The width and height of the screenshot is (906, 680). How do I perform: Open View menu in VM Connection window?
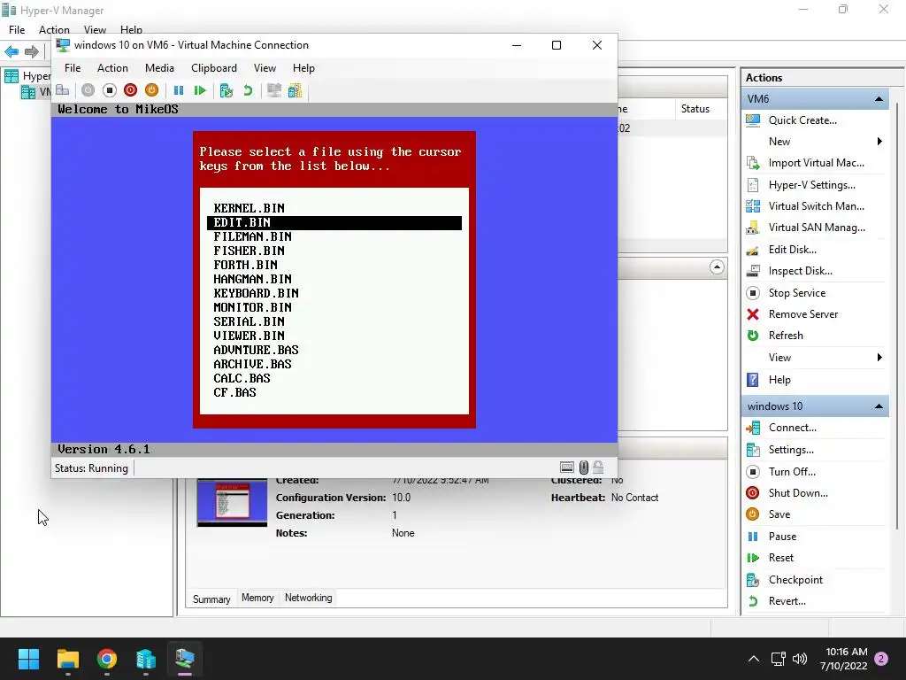pos(265,68)
